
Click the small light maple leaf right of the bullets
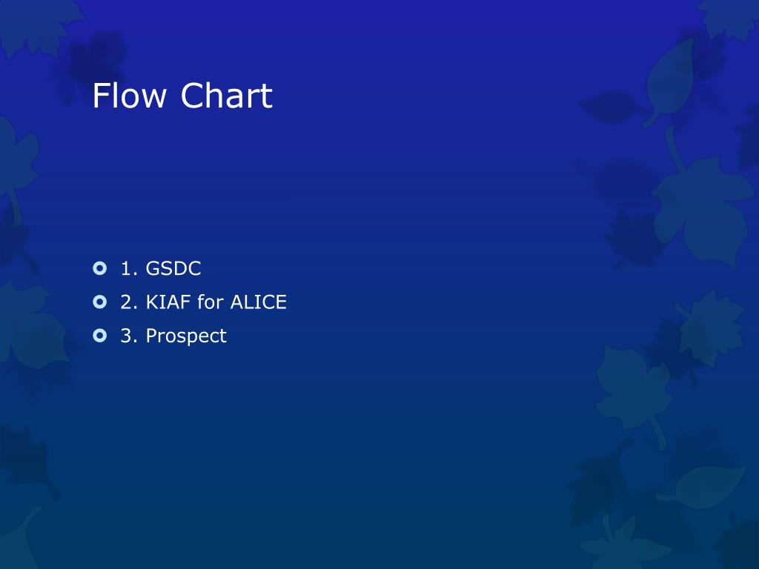click(x=709, y=327)
